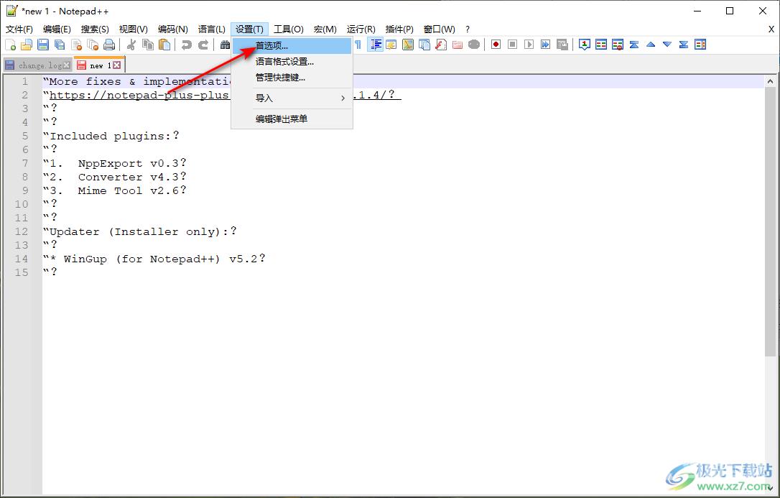
Task: Create a new file with the toolbar icon
Action: pos(11,45)
